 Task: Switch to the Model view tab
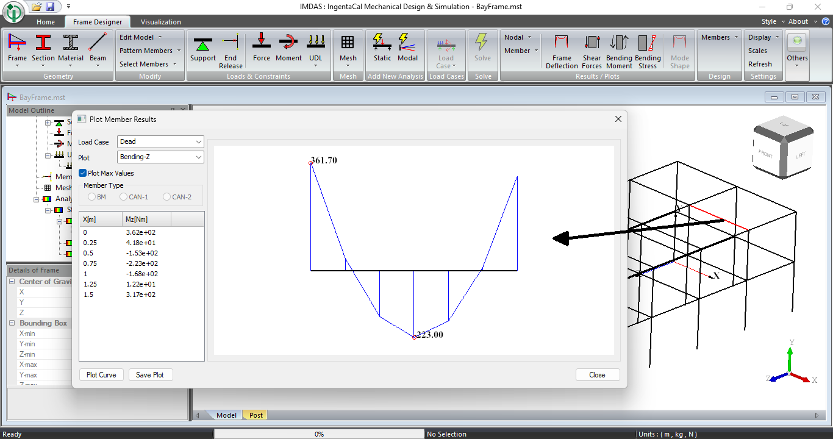(x=226, y=415)
